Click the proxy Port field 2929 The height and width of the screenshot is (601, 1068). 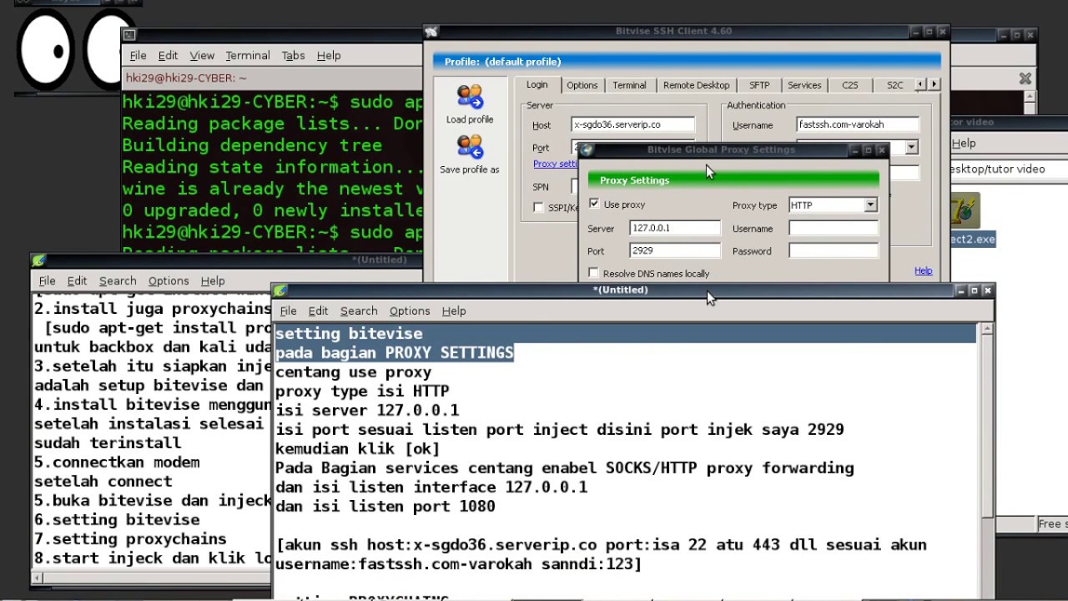coord(676,250)
